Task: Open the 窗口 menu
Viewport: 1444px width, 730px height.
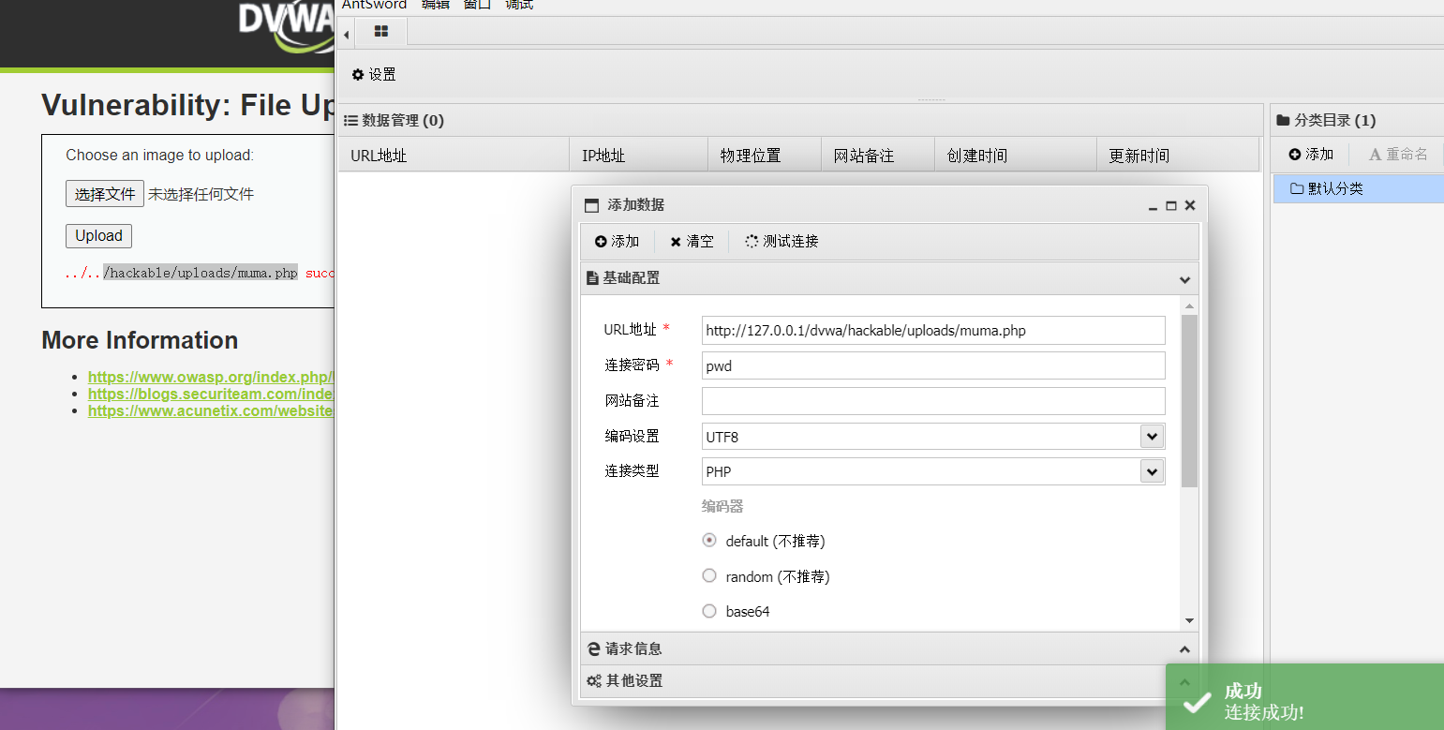Action: [477, 4]
